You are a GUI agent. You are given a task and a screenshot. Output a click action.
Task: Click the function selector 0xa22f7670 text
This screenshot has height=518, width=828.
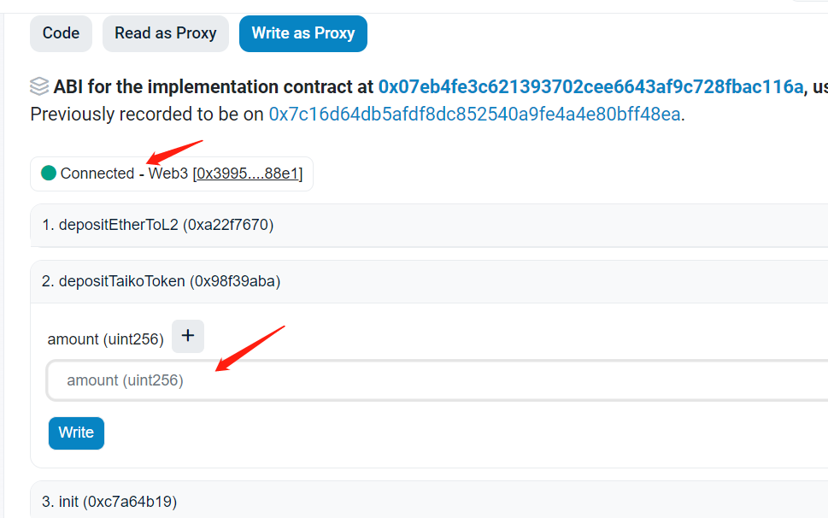(228, 225)
